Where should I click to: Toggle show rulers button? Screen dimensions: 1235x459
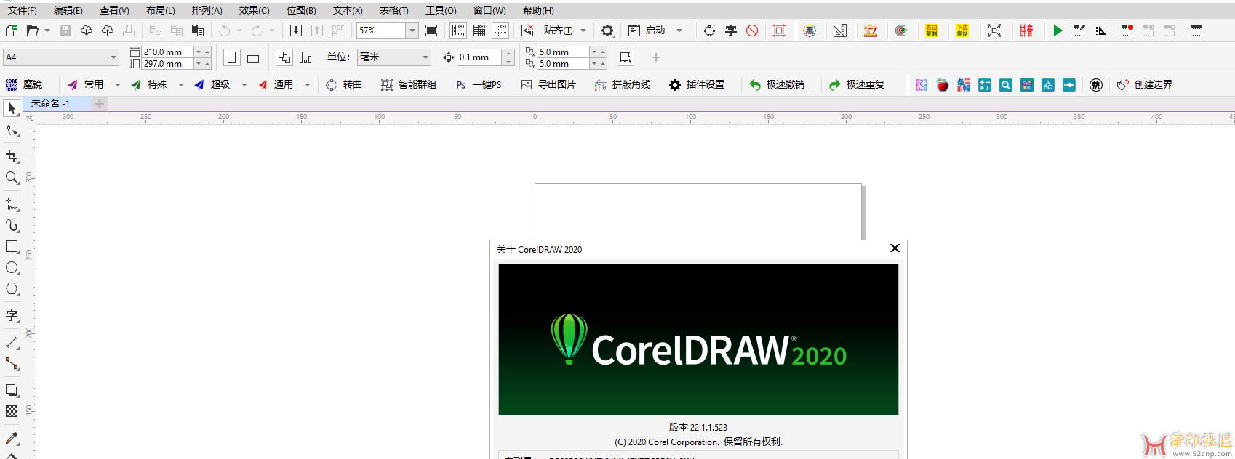pyautogui.click(x=458, y=31)
